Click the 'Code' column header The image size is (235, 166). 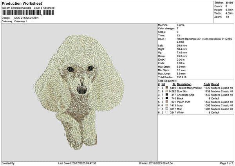tap(207, 84)
